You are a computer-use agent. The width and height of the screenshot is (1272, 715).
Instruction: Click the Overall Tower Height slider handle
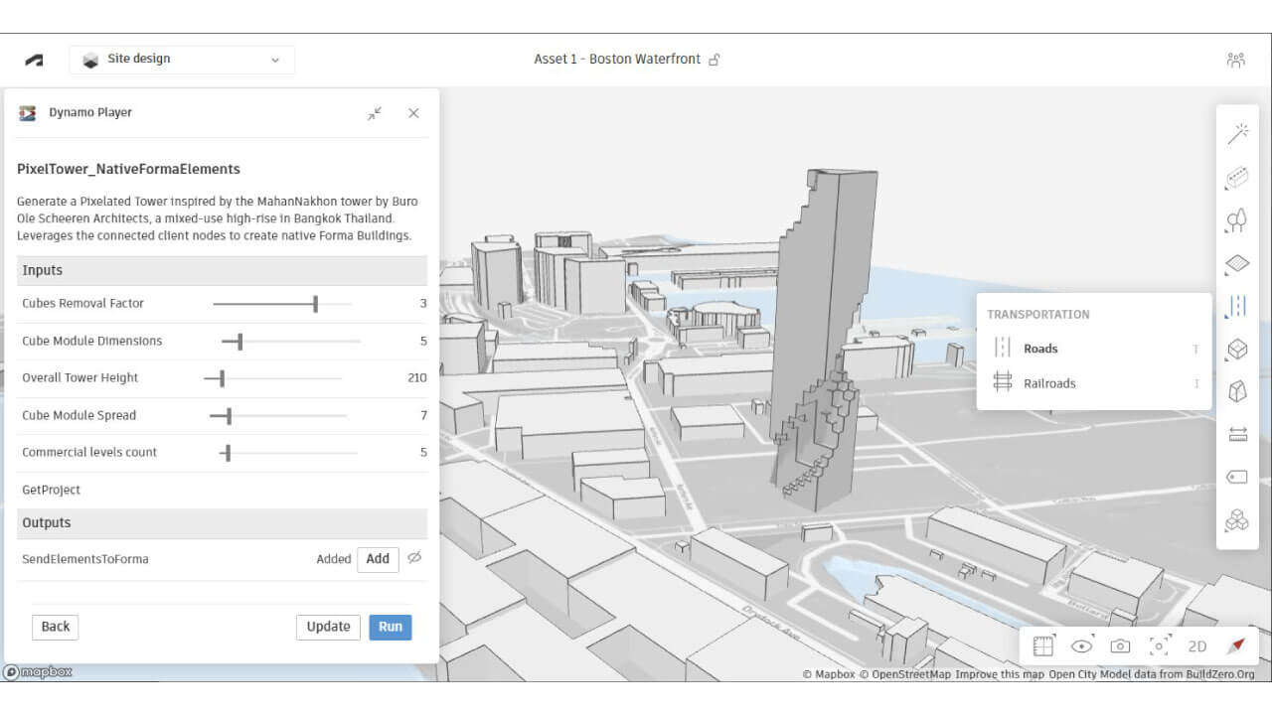(x=221, y=378)
